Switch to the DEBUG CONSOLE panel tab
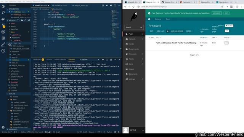244x137 pixels. 60,59
